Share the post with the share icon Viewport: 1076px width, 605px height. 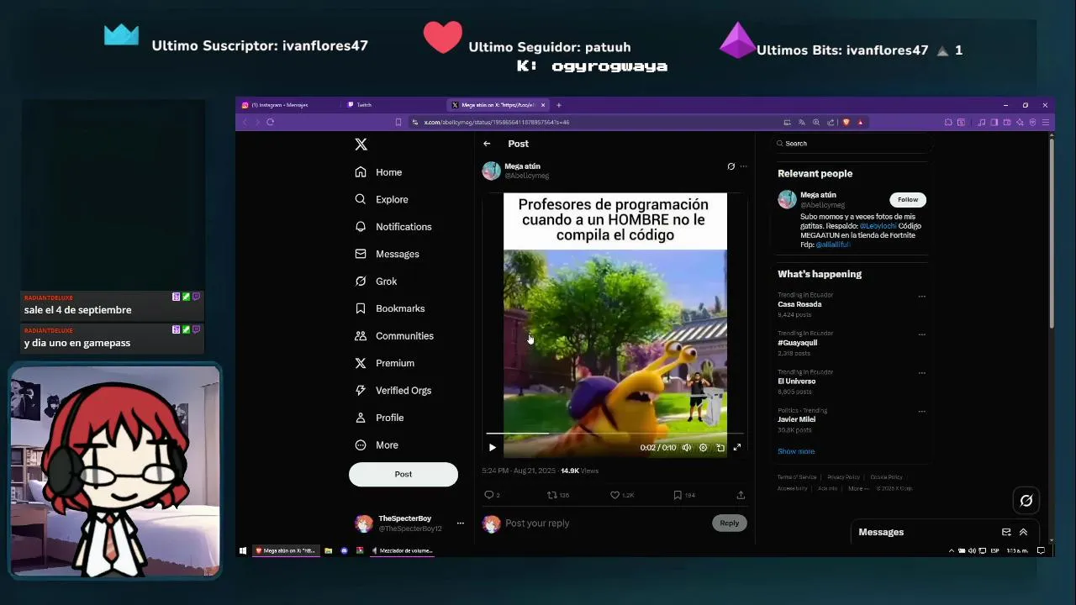[x=741, y=495]
